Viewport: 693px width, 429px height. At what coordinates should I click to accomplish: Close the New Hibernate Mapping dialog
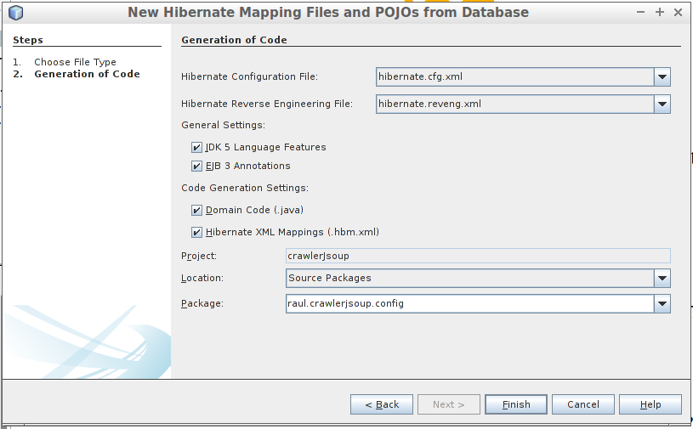pos(678,13)
